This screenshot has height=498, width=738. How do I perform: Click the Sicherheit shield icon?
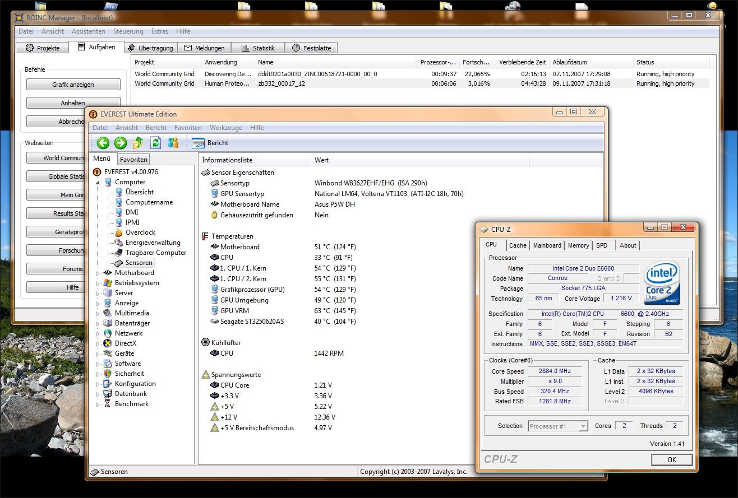tap(108, 374)
